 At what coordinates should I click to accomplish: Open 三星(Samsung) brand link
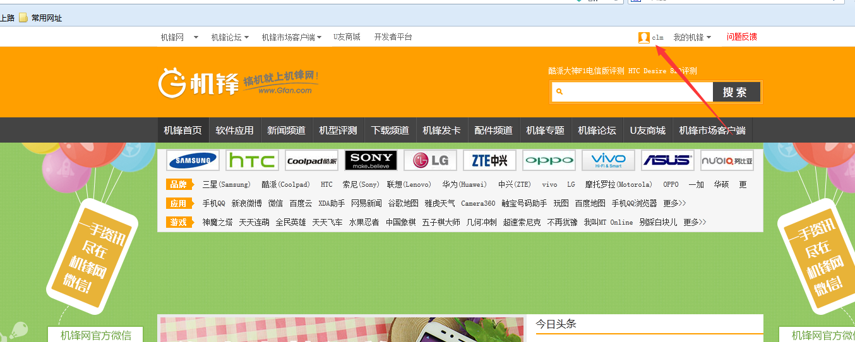(227, 184)
